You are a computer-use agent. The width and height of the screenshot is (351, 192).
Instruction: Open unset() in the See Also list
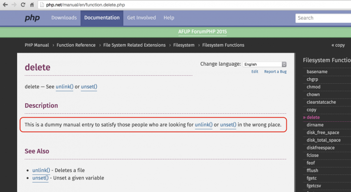pyautogui.click(x=40, y=178)
